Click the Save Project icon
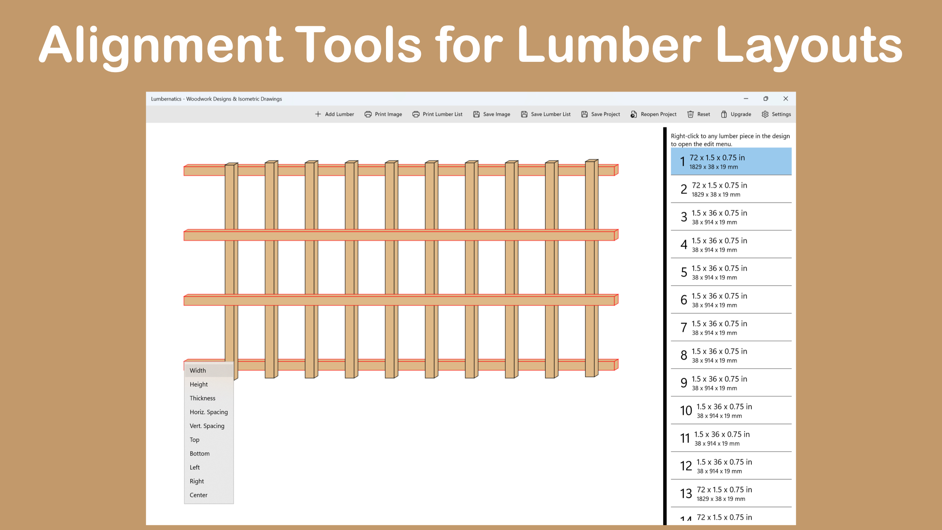The width and height of the screenshot is (942, 530). coord(584,114)
